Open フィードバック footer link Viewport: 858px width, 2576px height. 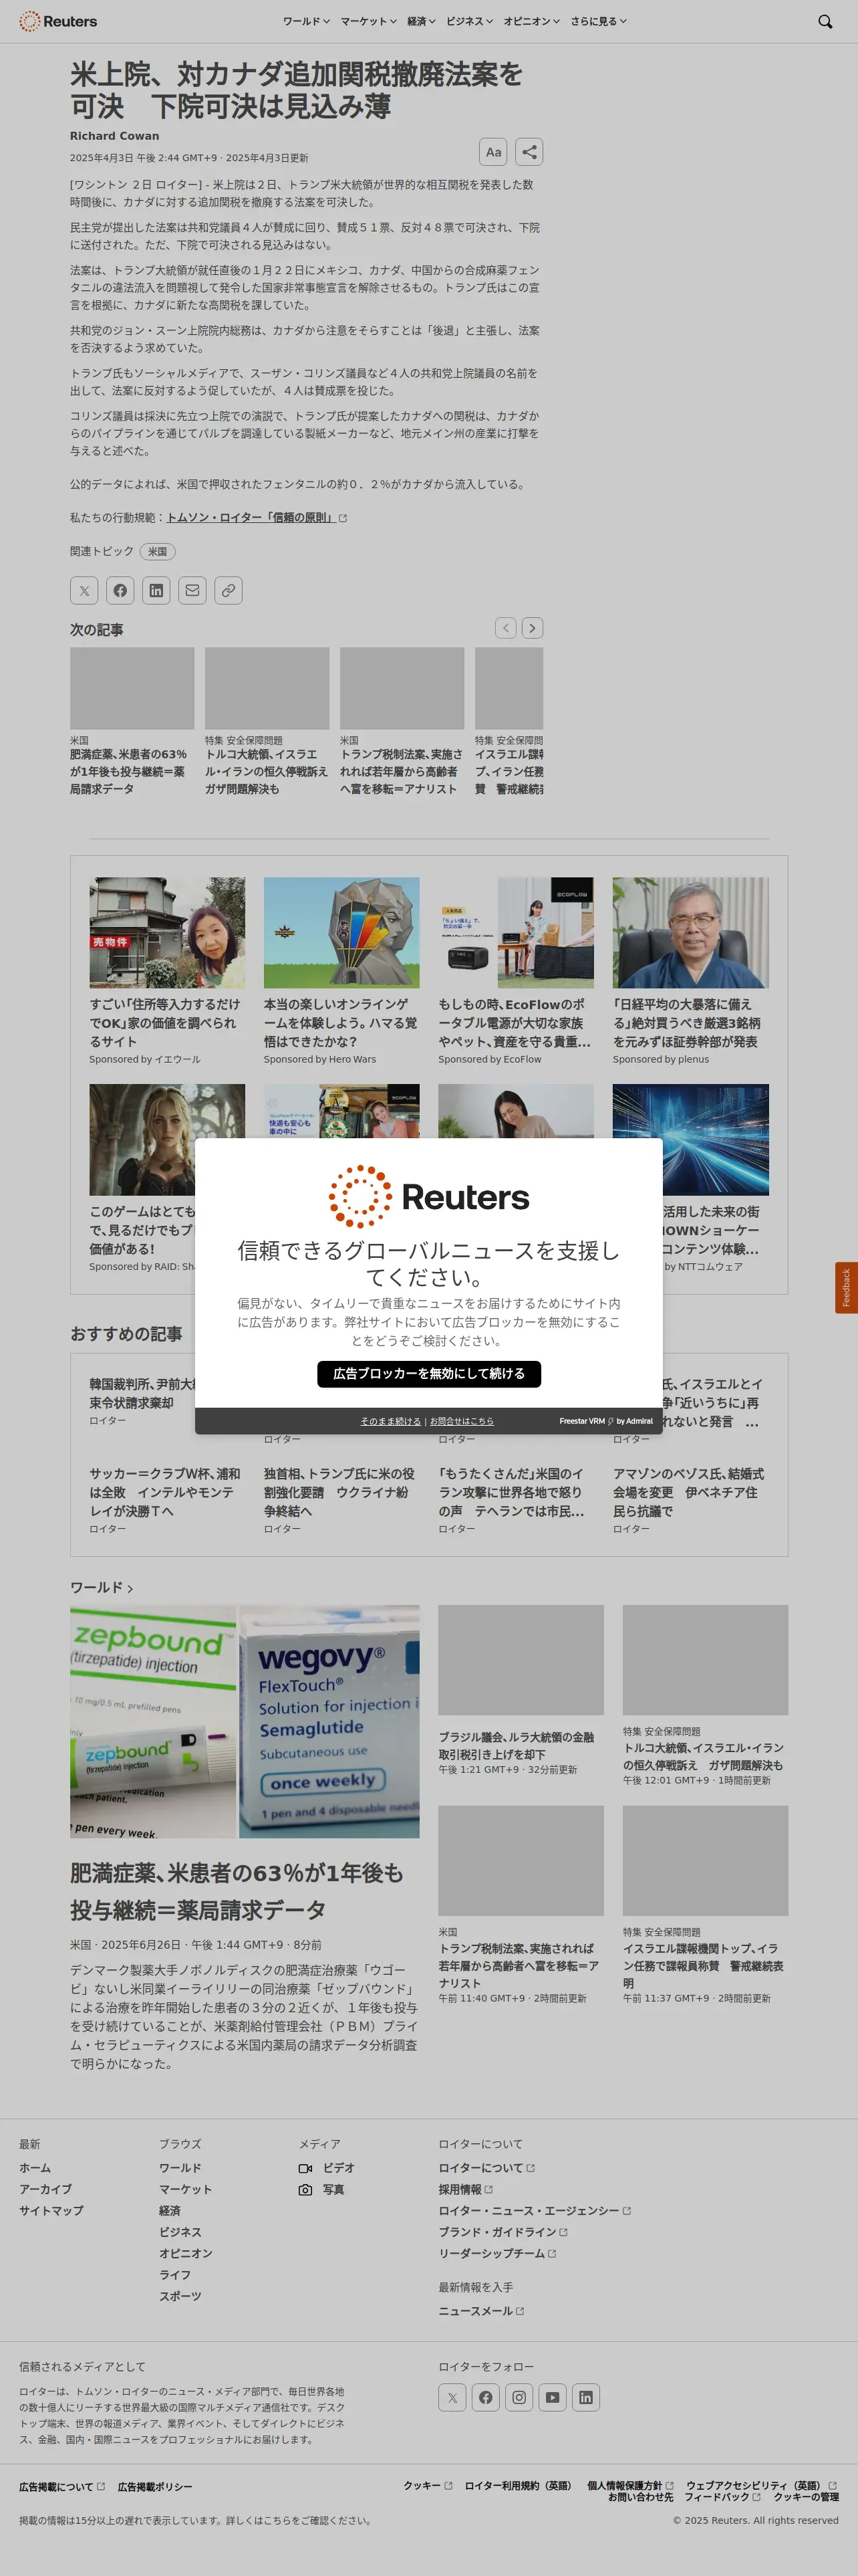[721, 2497]
